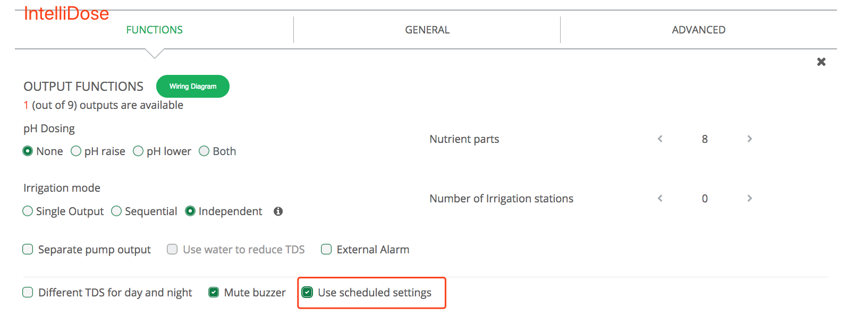
Task: Increase Number of Irrigation stations
Action: point(749,198)
